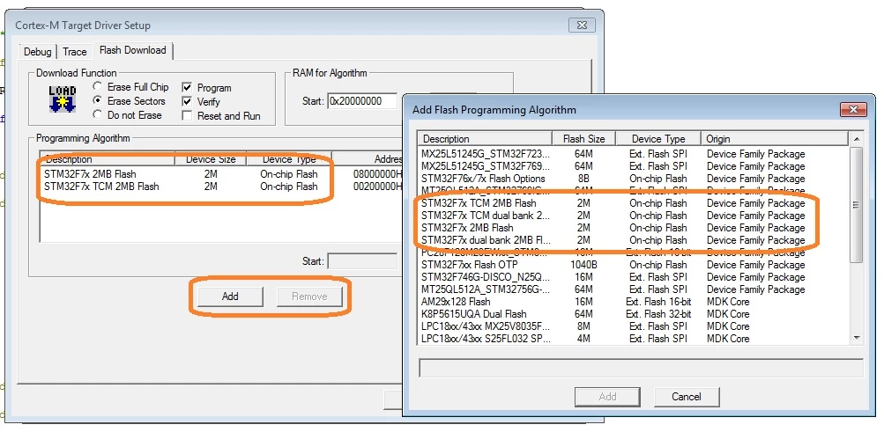Image resolution: width=884 pixels, height=432 pixels.
Task: Click Description header in Programming Algorithm table
Action: [x=108, y=159]
